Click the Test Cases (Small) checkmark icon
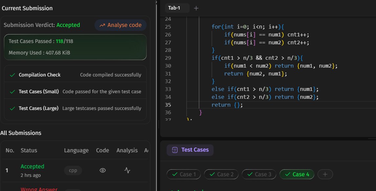 [12, 92]
